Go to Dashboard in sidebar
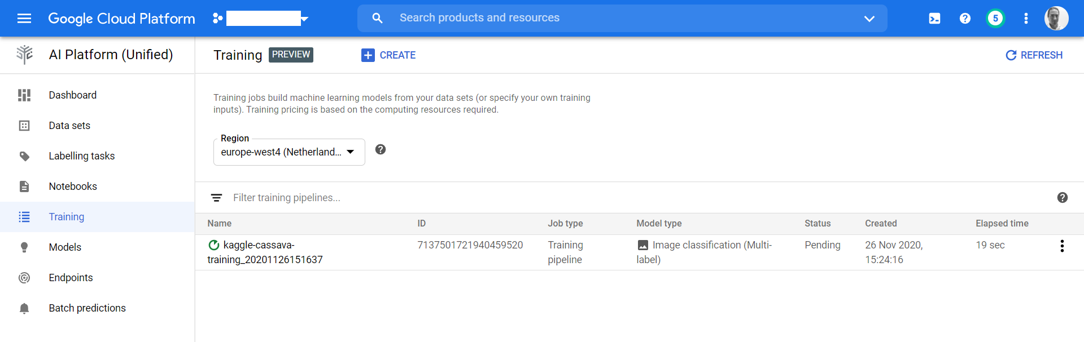 pyautogui.click(x=72, y=95)
